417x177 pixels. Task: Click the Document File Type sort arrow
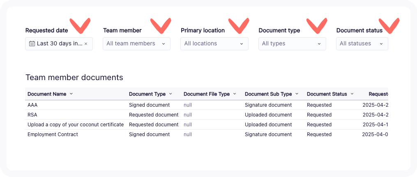coord(235,94)
